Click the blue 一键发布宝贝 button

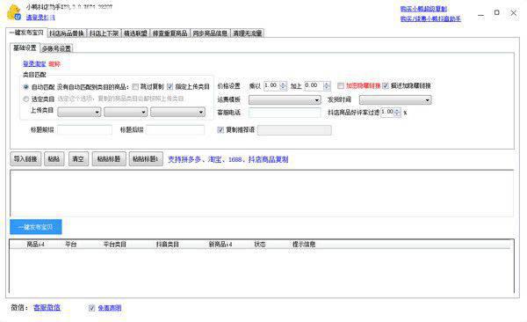(x=36, y=227)
